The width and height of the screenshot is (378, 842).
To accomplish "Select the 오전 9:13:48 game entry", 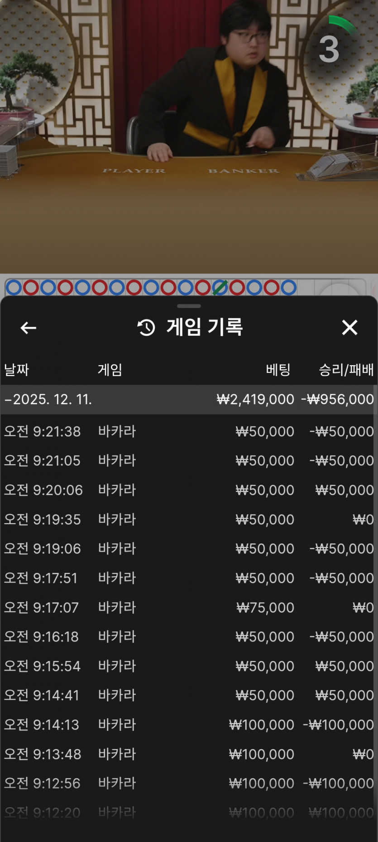I will click(189, 754).
